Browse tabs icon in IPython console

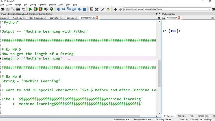pyautogui.click(x=163, y=18)
